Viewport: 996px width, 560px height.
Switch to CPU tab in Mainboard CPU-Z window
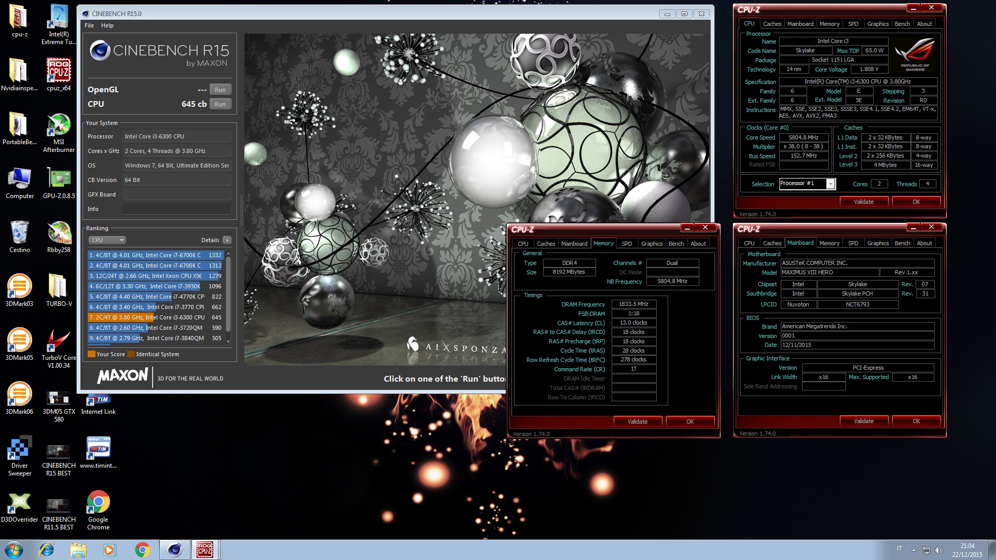749,243
